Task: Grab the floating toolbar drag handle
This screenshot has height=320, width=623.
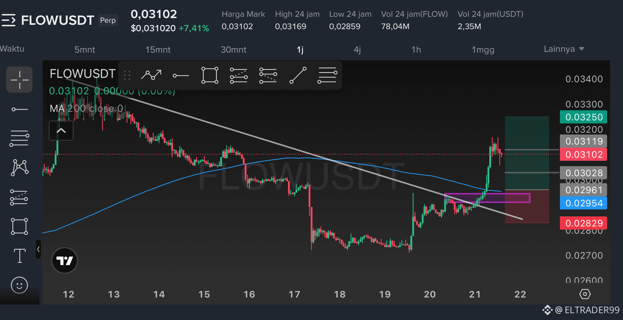Action: coord(127,75)
